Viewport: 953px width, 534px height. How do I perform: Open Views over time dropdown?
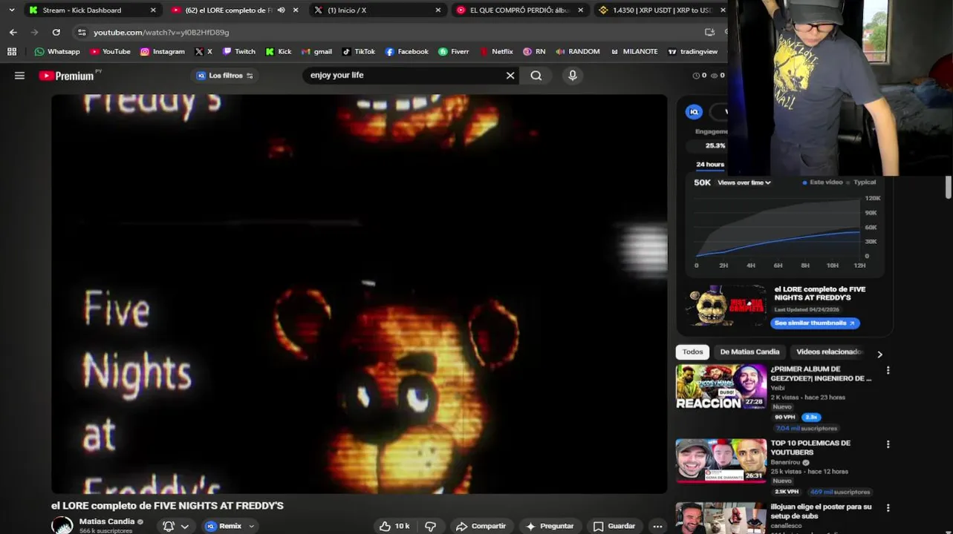(744, 182)
